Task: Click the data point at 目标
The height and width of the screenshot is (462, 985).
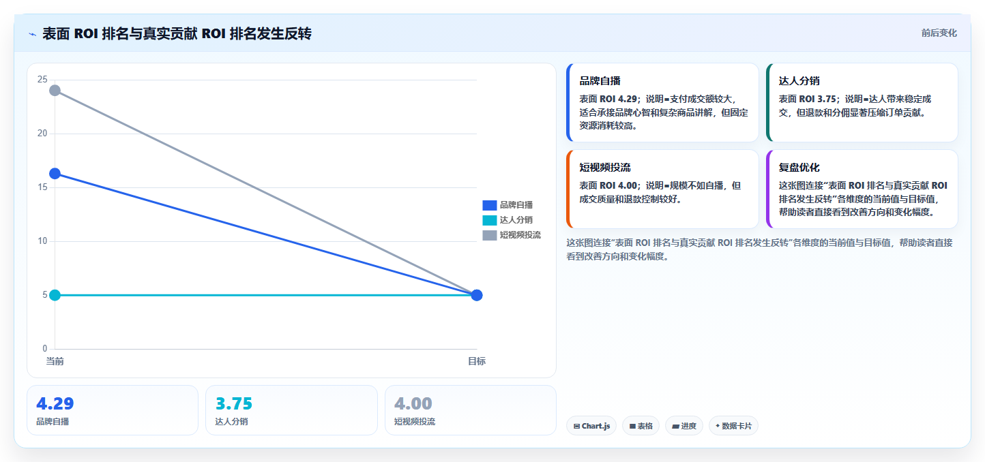Action: click(x=477, y=295)
